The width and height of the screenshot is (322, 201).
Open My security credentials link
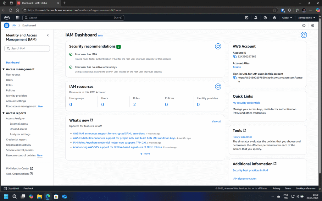tap(246, 103)
